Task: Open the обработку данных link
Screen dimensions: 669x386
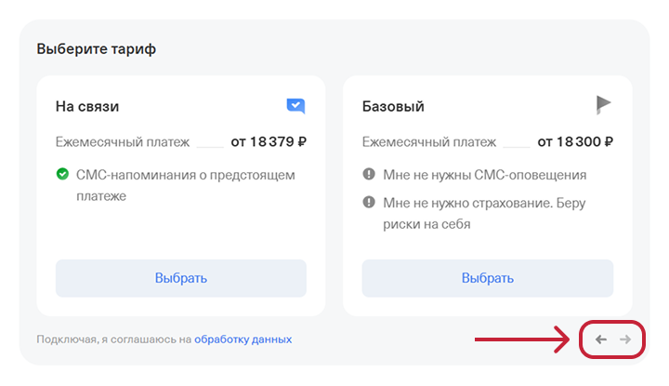Action: (x=243, y=339)
